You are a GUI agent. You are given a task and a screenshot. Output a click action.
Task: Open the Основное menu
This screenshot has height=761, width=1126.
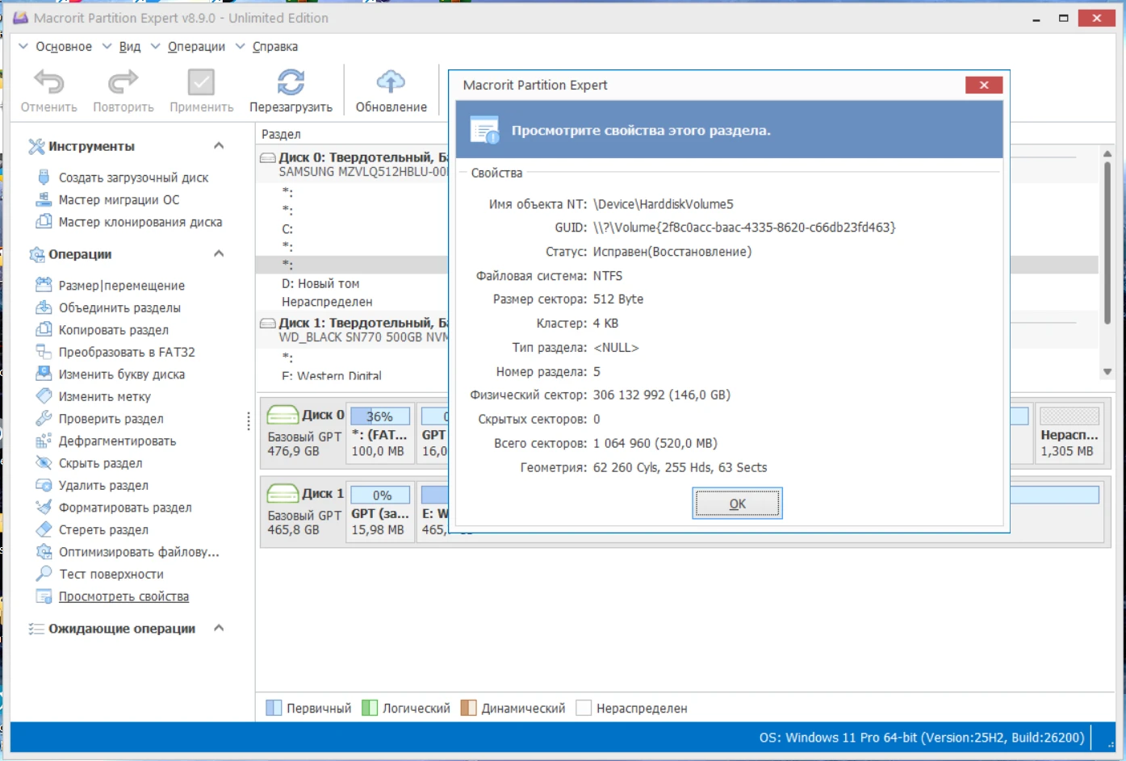click(63, 47)
